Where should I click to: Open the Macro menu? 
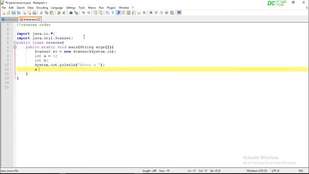tap(92, 8)
